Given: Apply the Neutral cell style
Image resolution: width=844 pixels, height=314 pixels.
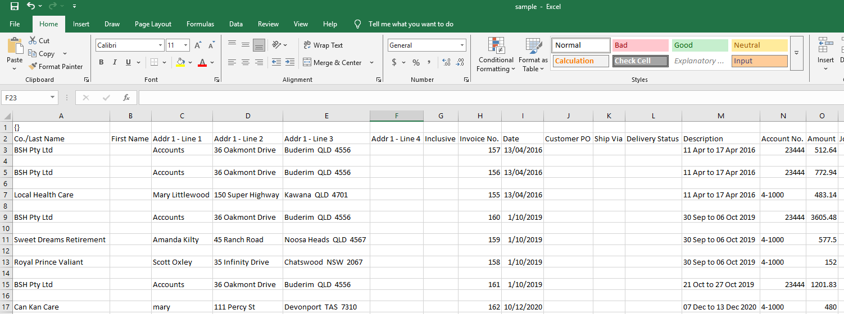Looking at the screenshot, I should (760, 45).
